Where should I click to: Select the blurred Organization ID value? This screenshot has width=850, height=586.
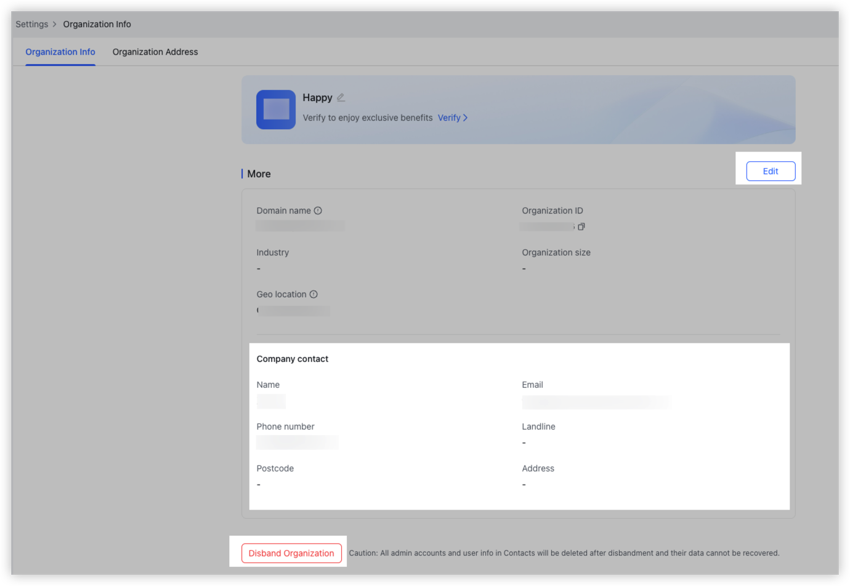point(547,227)
